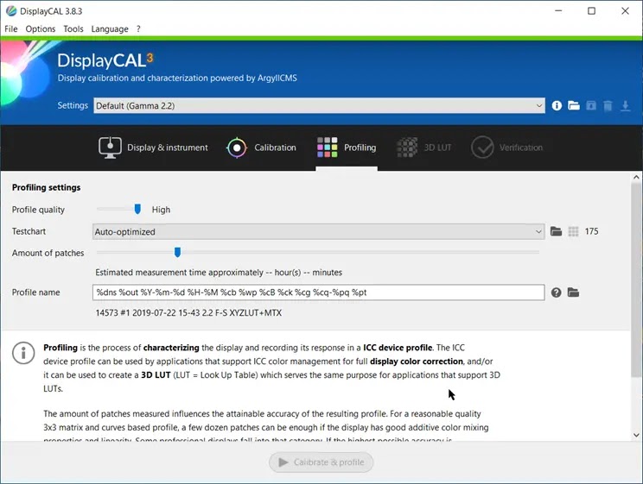Show profile name placeholders help icon
643x484 pixels.
coord(556,292)
